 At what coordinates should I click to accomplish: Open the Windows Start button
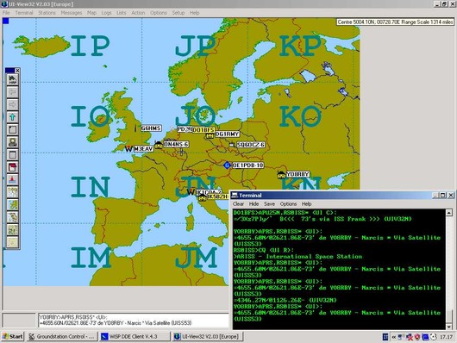pos(12,337)
